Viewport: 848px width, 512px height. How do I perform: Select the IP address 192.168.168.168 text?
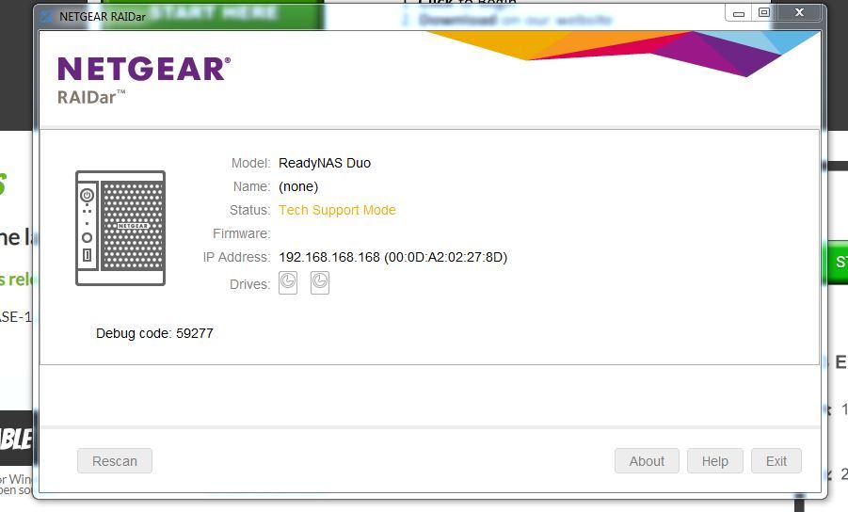pos(329,257)
